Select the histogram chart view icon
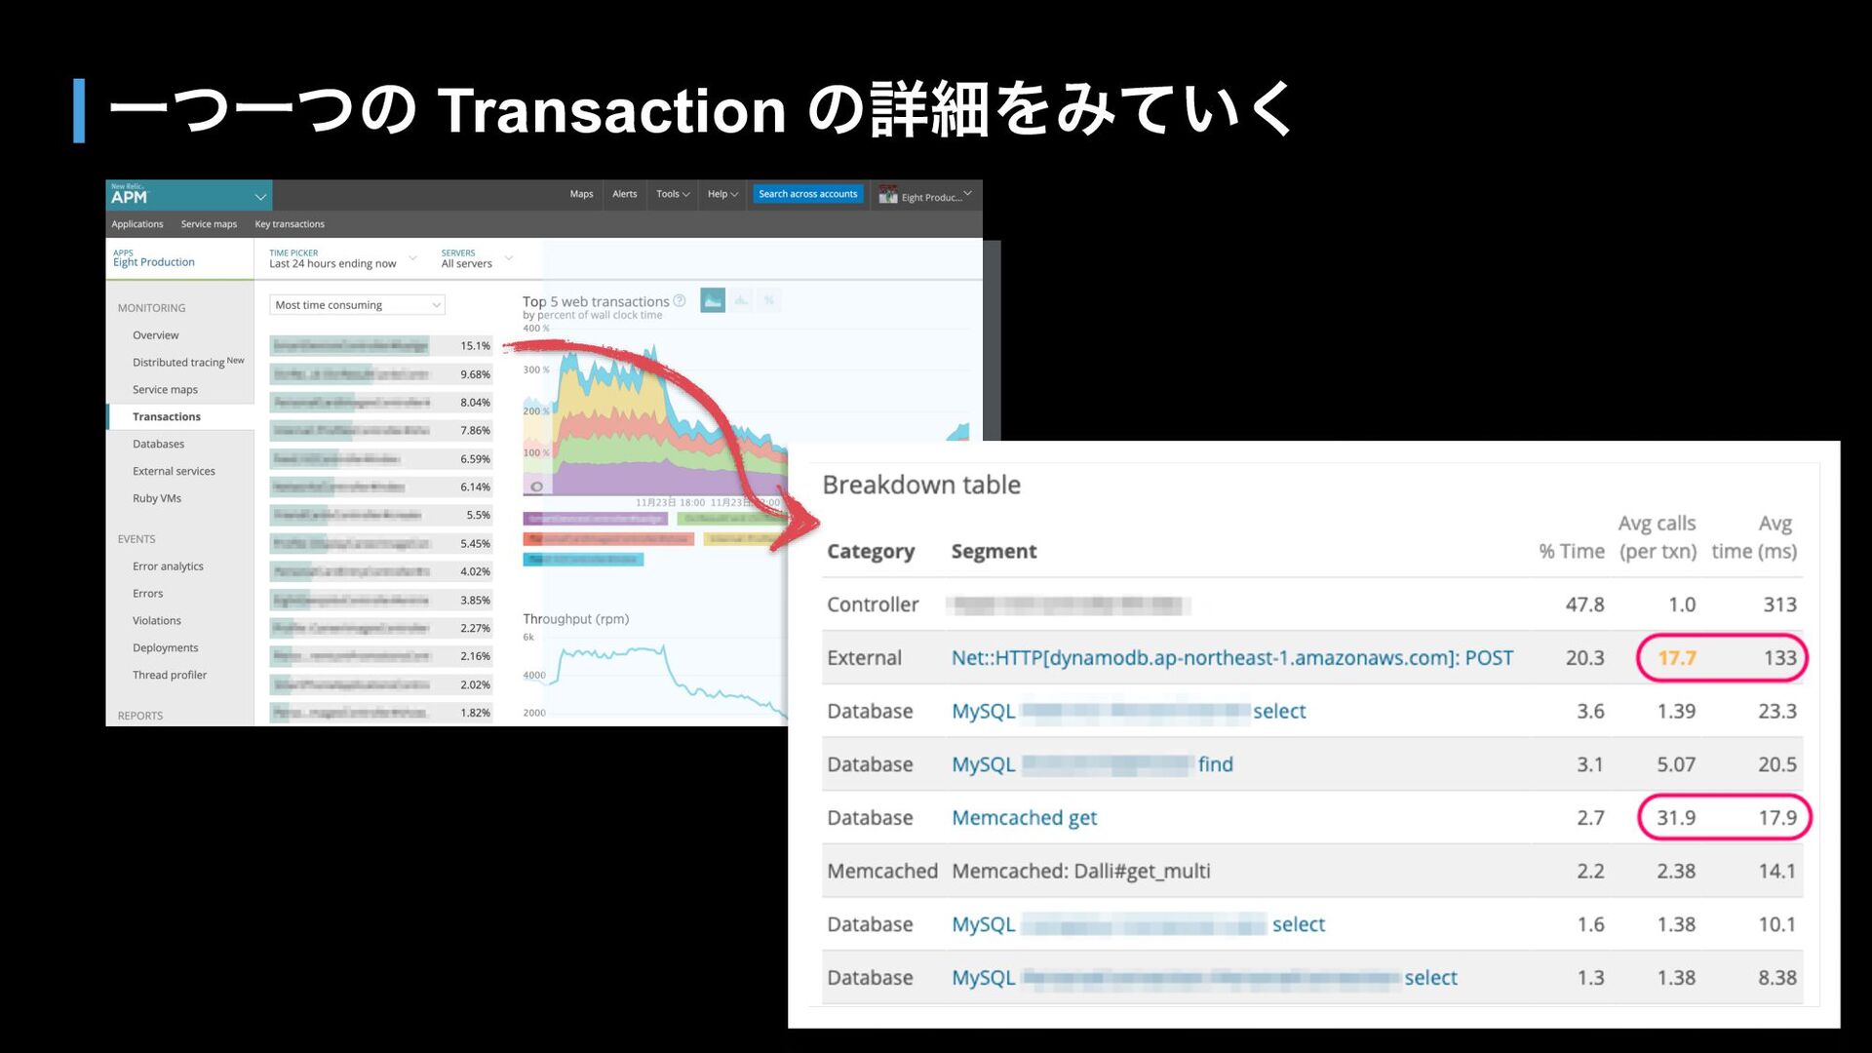 (x=741, y=300)
